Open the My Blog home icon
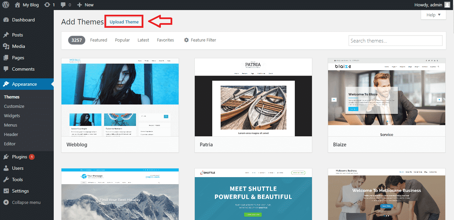Viewport: 454px width, 220px height. click(17, 5)
